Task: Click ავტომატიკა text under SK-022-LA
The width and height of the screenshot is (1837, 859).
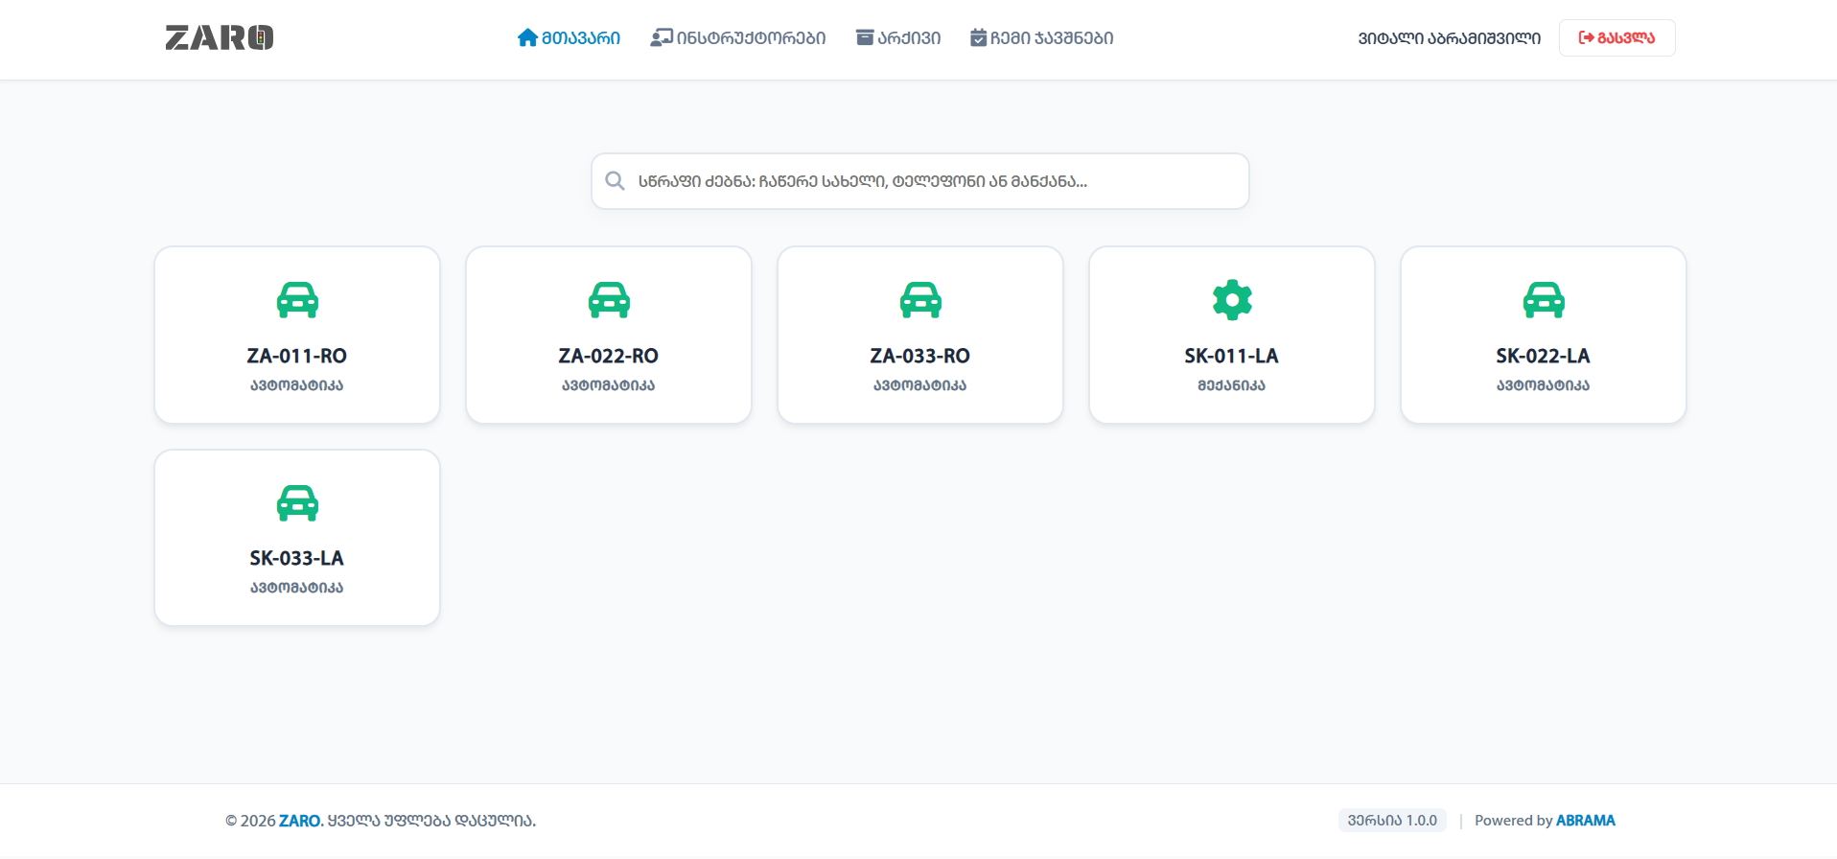Action: tap(1544, 385)
